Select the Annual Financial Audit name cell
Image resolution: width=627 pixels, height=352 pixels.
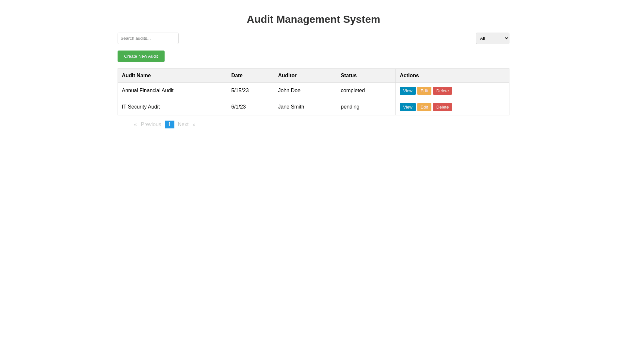[x=148, y=91]
